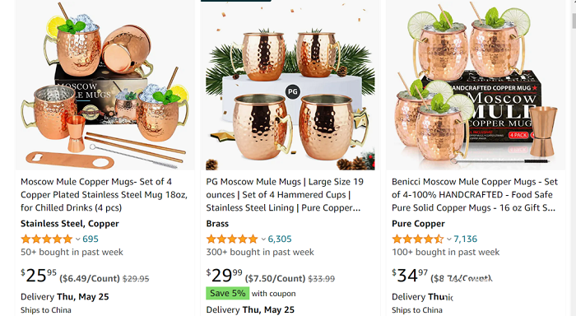Viewport: 576px width, 316px height.
Task: Click the Save 5% coupon badge
Action: (228, 293)
